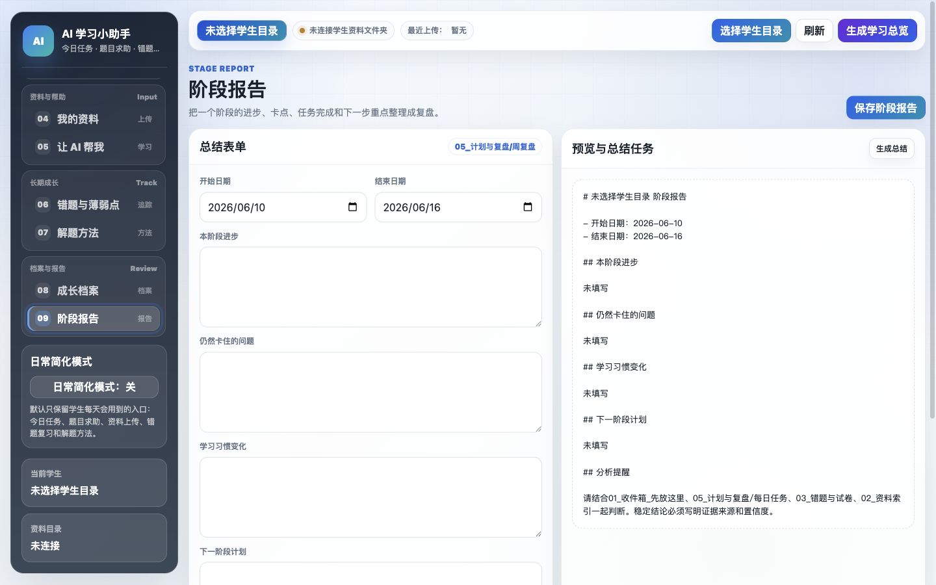The height and width of the screenshot is (585, 936).
Task: Click 保存阶段报告 button
Action: tap(886, 108)
